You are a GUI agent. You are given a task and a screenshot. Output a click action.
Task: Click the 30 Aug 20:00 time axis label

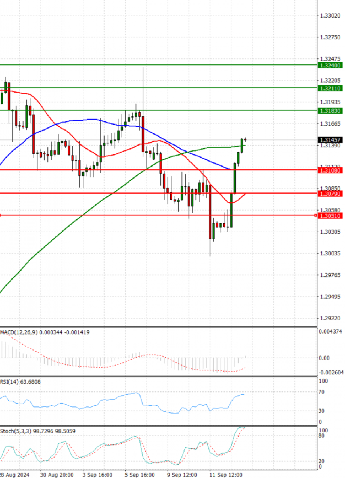tap(57, 475)
